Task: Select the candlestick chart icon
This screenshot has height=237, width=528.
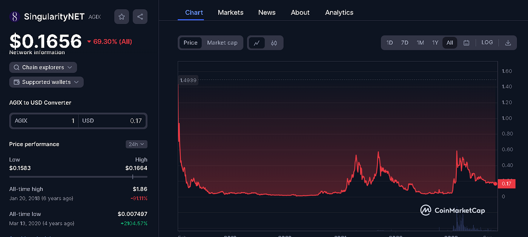Action: coord(274,43)
